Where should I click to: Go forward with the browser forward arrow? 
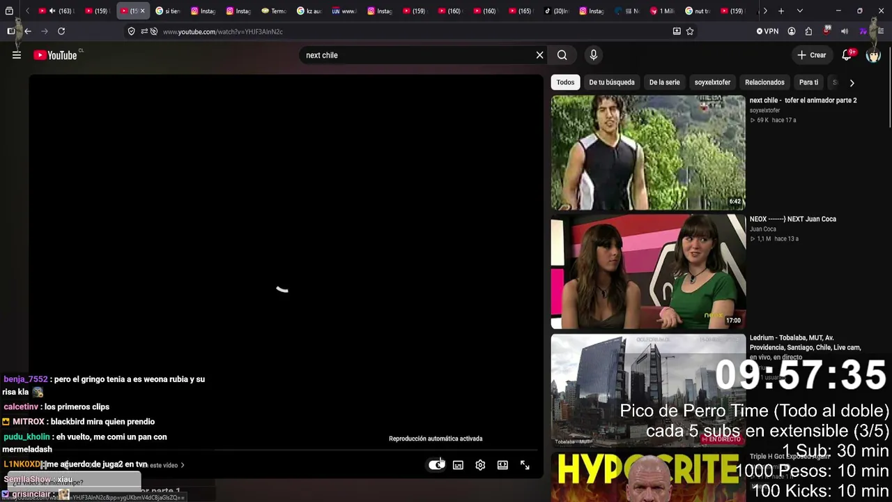(45, 31)
